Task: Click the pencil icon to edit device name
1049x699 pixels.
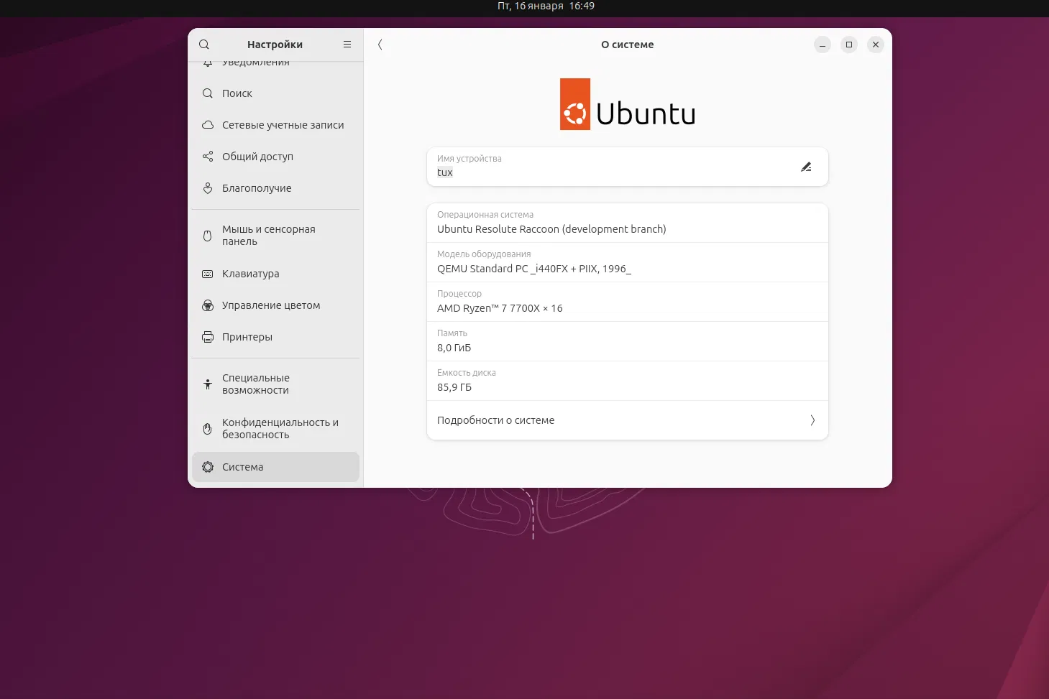Action: point(806,167)
